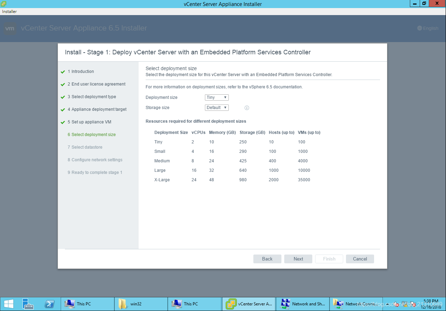Image resolution: width=446 pixels, height=311 pixels.
Task: Go to step 2 End user license agreement
Action: click(x=96, y=84)
